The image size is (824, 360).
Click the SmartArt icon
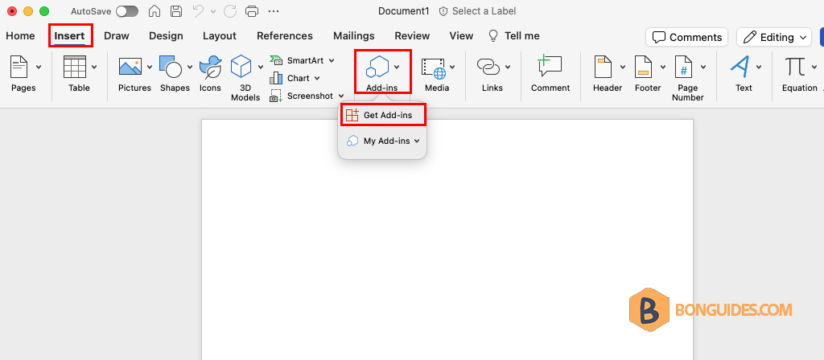(276, 60)
